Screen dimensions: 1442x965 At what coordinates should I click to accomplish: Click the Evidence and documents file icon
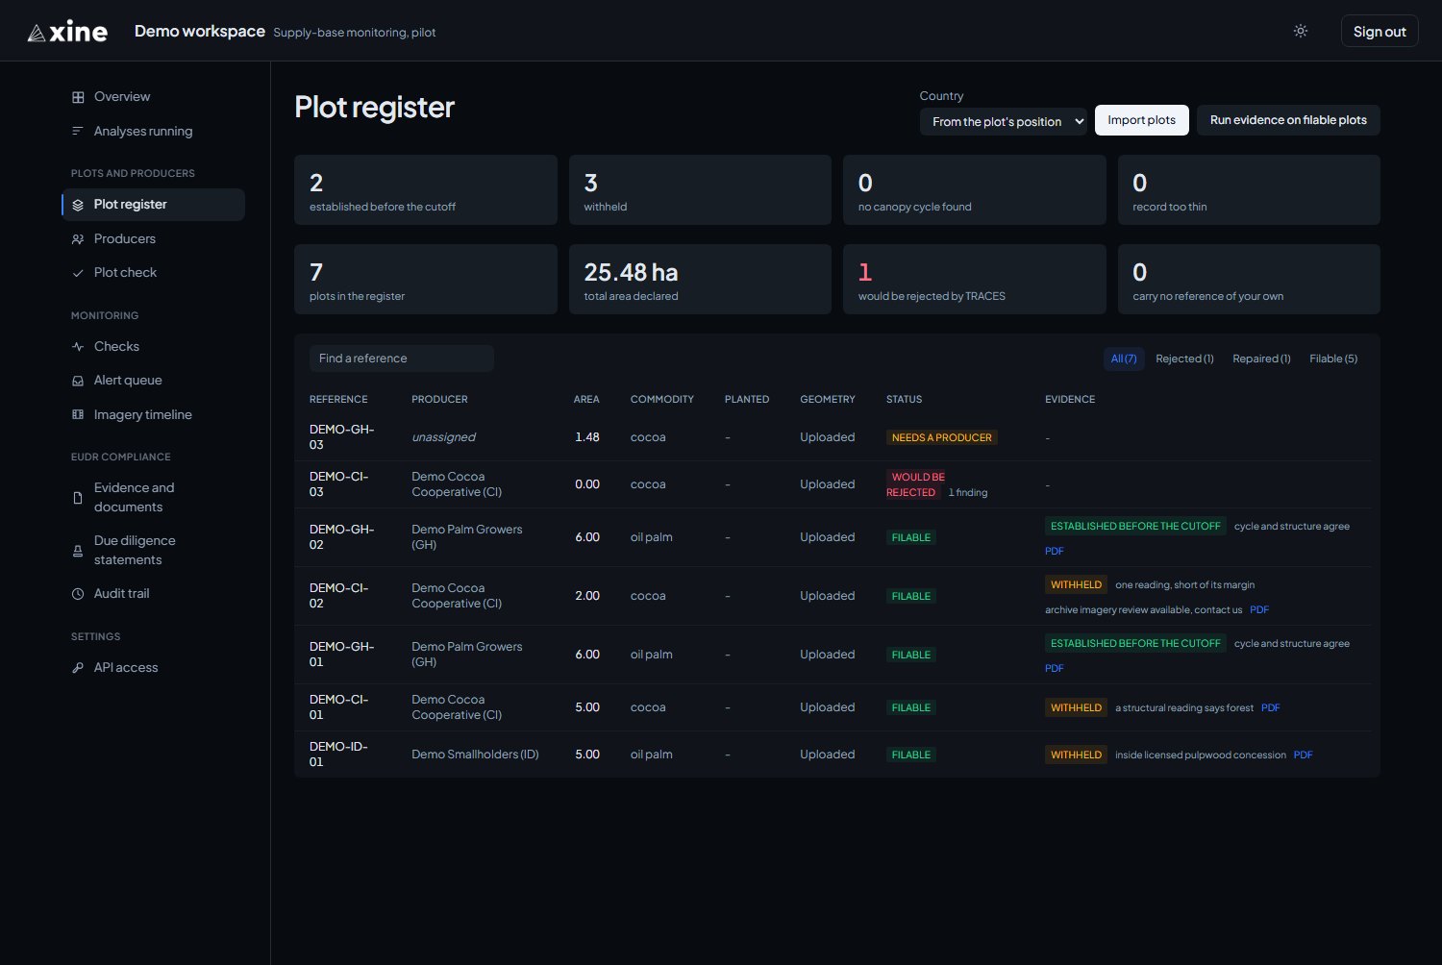(78, 498)
